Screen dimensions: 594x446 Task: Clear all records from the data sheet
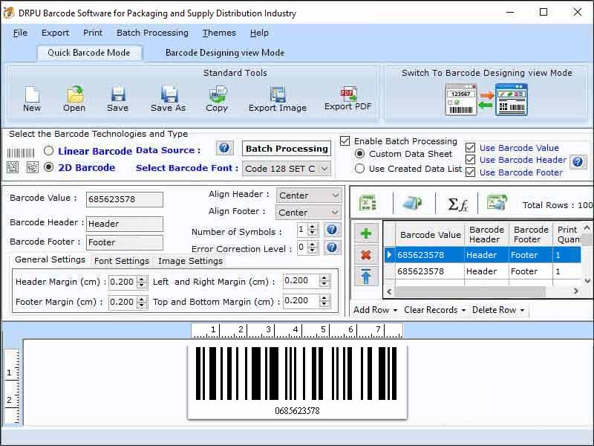coord(434,311)
